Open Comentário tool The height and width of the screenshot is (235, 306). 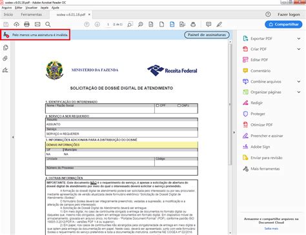pyautogui.click(x=256, y=70)
